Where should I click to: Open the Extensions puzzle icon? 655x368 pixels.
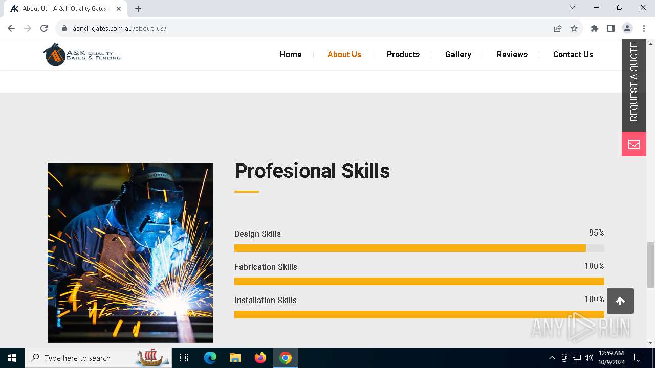[595, 28]
